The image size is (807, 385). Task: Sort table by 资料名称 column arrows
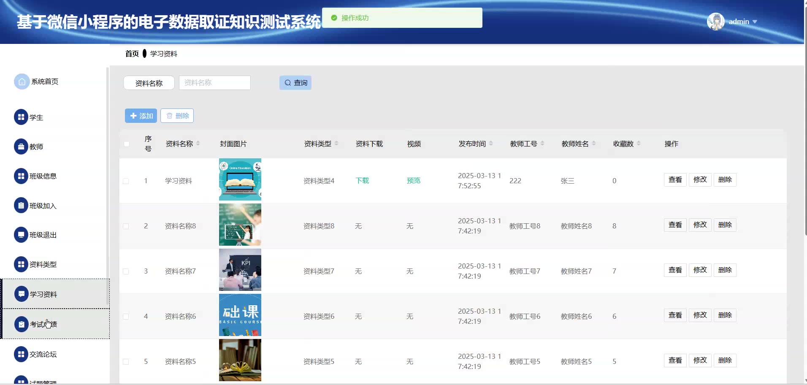coord(198,144)
